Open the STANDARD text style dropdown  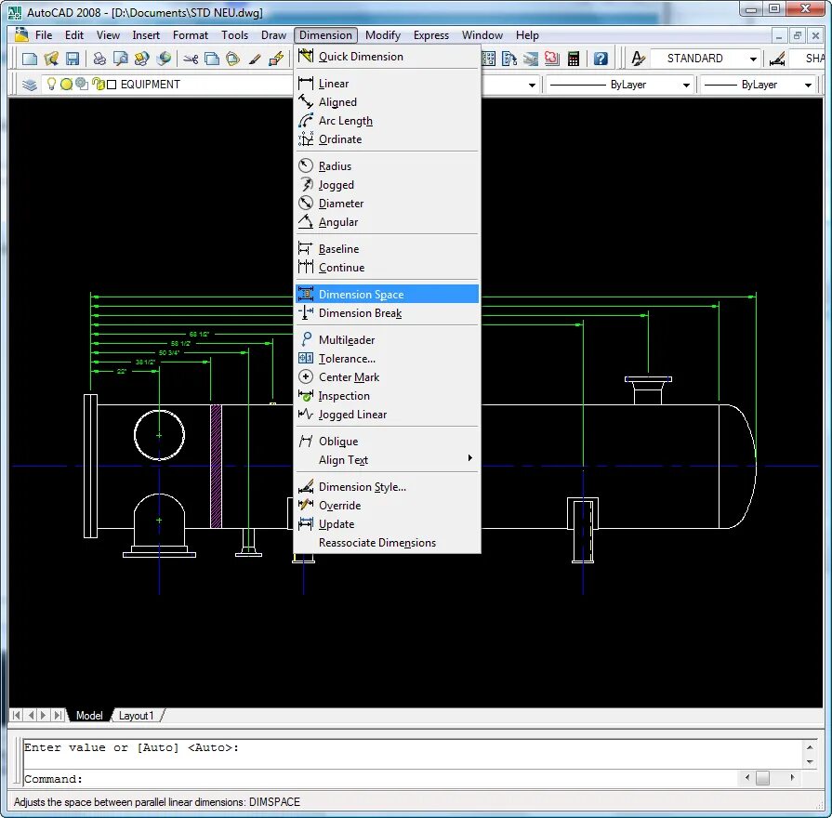pyautogui.click(x=753, y=59)
